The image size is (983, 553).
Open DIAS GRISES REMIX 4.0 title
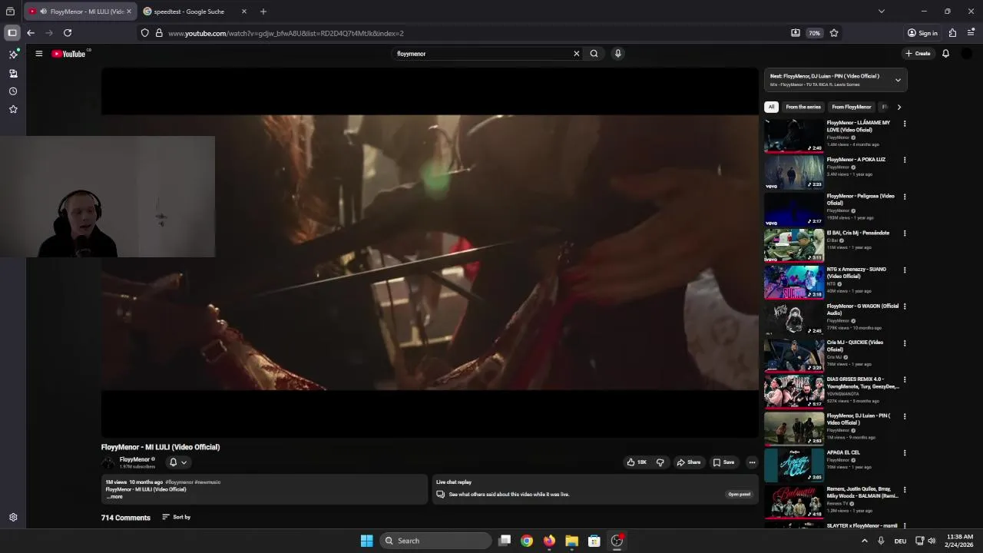pyautogui.click(x=862, y=382)
